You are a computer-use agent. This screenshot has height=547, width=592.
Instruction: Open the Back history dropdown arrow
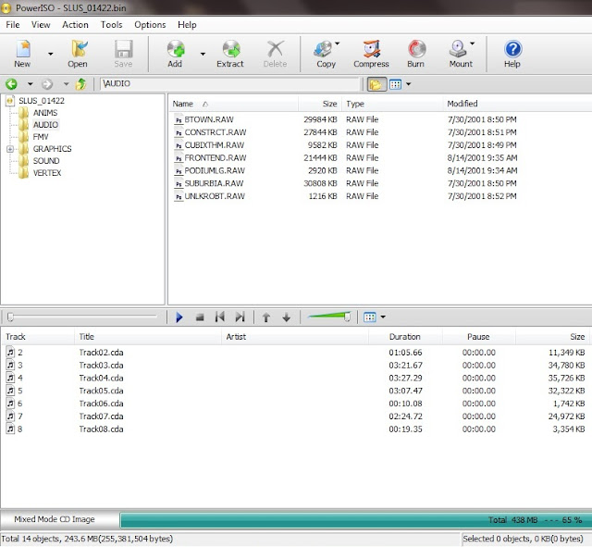coord(31,84)
